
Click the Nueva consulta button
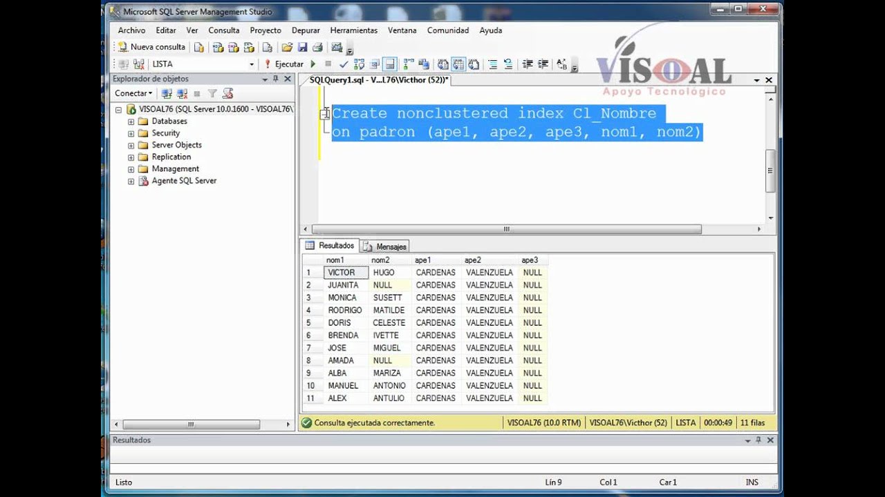pos(151,47)
